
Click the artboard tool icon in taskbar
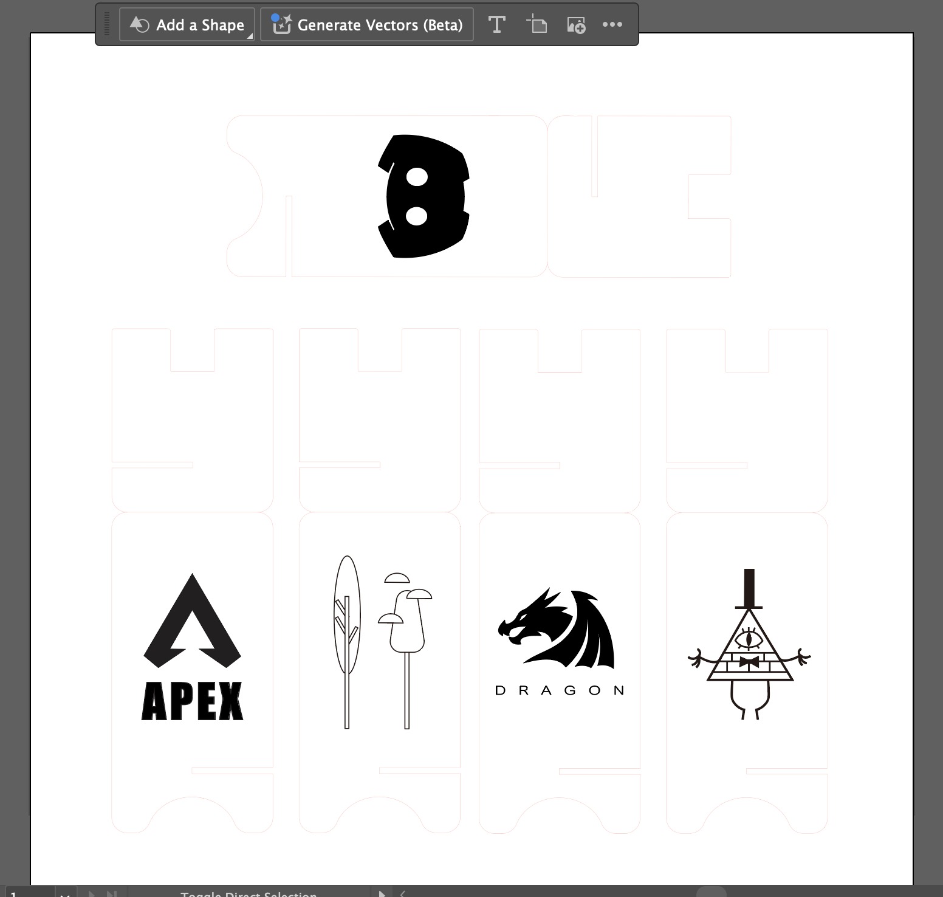click(537, 25)
